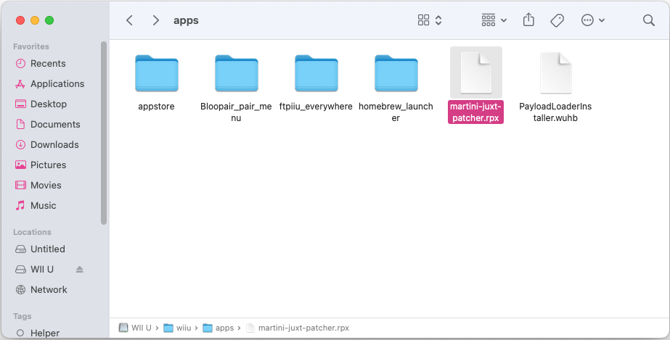Click the homebrew_launcher name label
The image size is (670, 340).
pos(396,112)
